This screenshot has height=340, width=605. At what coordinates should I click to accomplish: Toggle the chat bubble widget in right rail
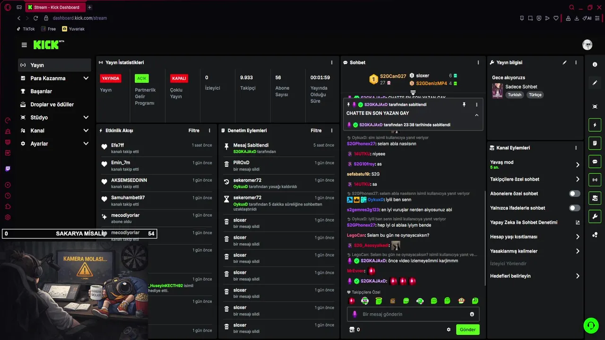[595, 161]
